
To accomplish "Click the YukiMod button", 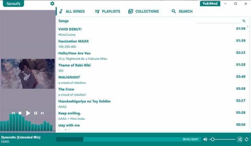I will tap(210, 4).
